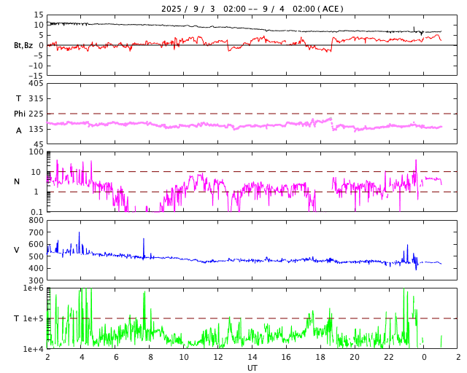Click the '18' hour tick on UT axis
This screenshot has width=467, height=373.
tap(320, 357)
